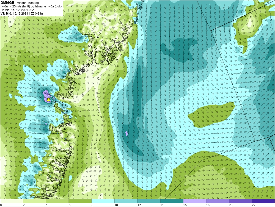Screen dimensions: 275x207
Task: Select the 12-14 m/s teal legend swatch
Action: pos(149,201)
